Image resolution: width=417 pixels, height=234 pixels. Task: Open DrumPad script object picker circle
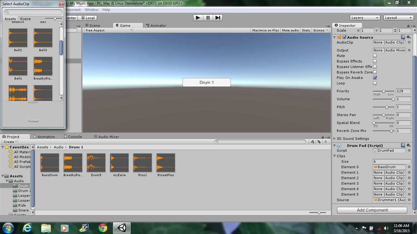[x=409, y=151]
